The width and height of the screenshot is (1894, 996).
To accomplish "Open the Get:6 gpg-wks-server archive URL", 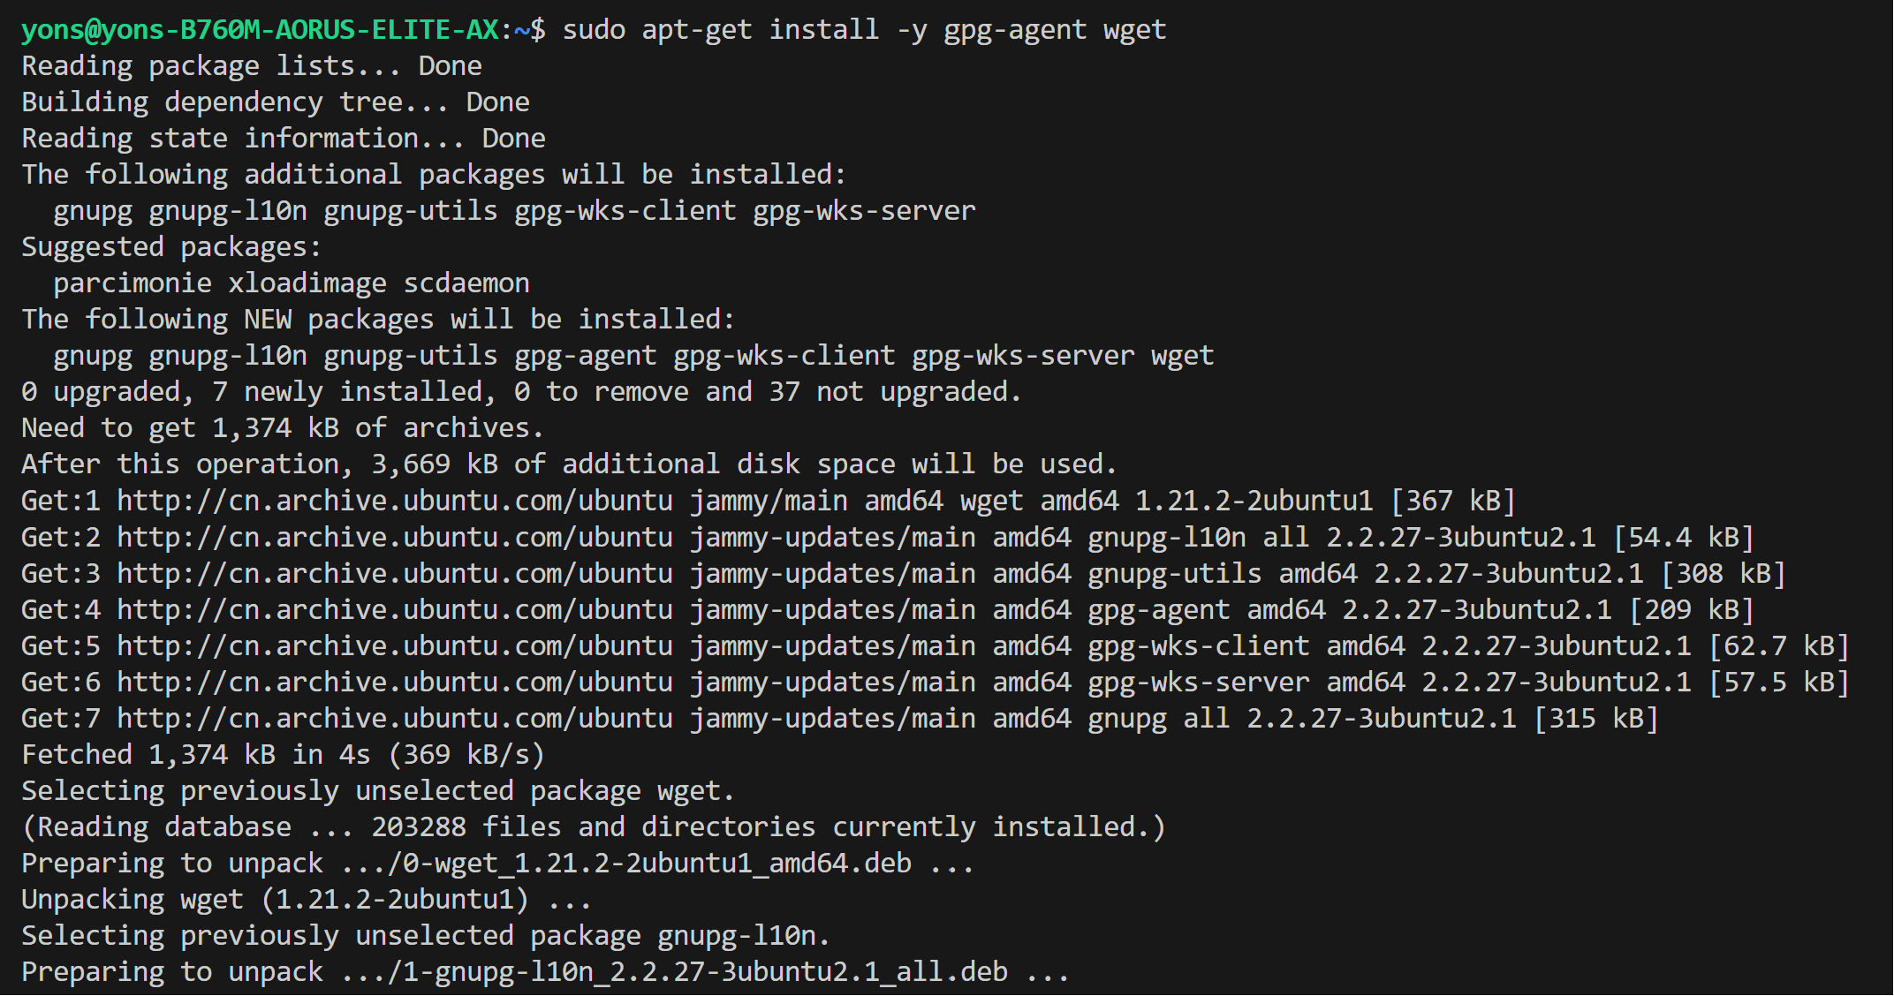I will tap(395, 683).
